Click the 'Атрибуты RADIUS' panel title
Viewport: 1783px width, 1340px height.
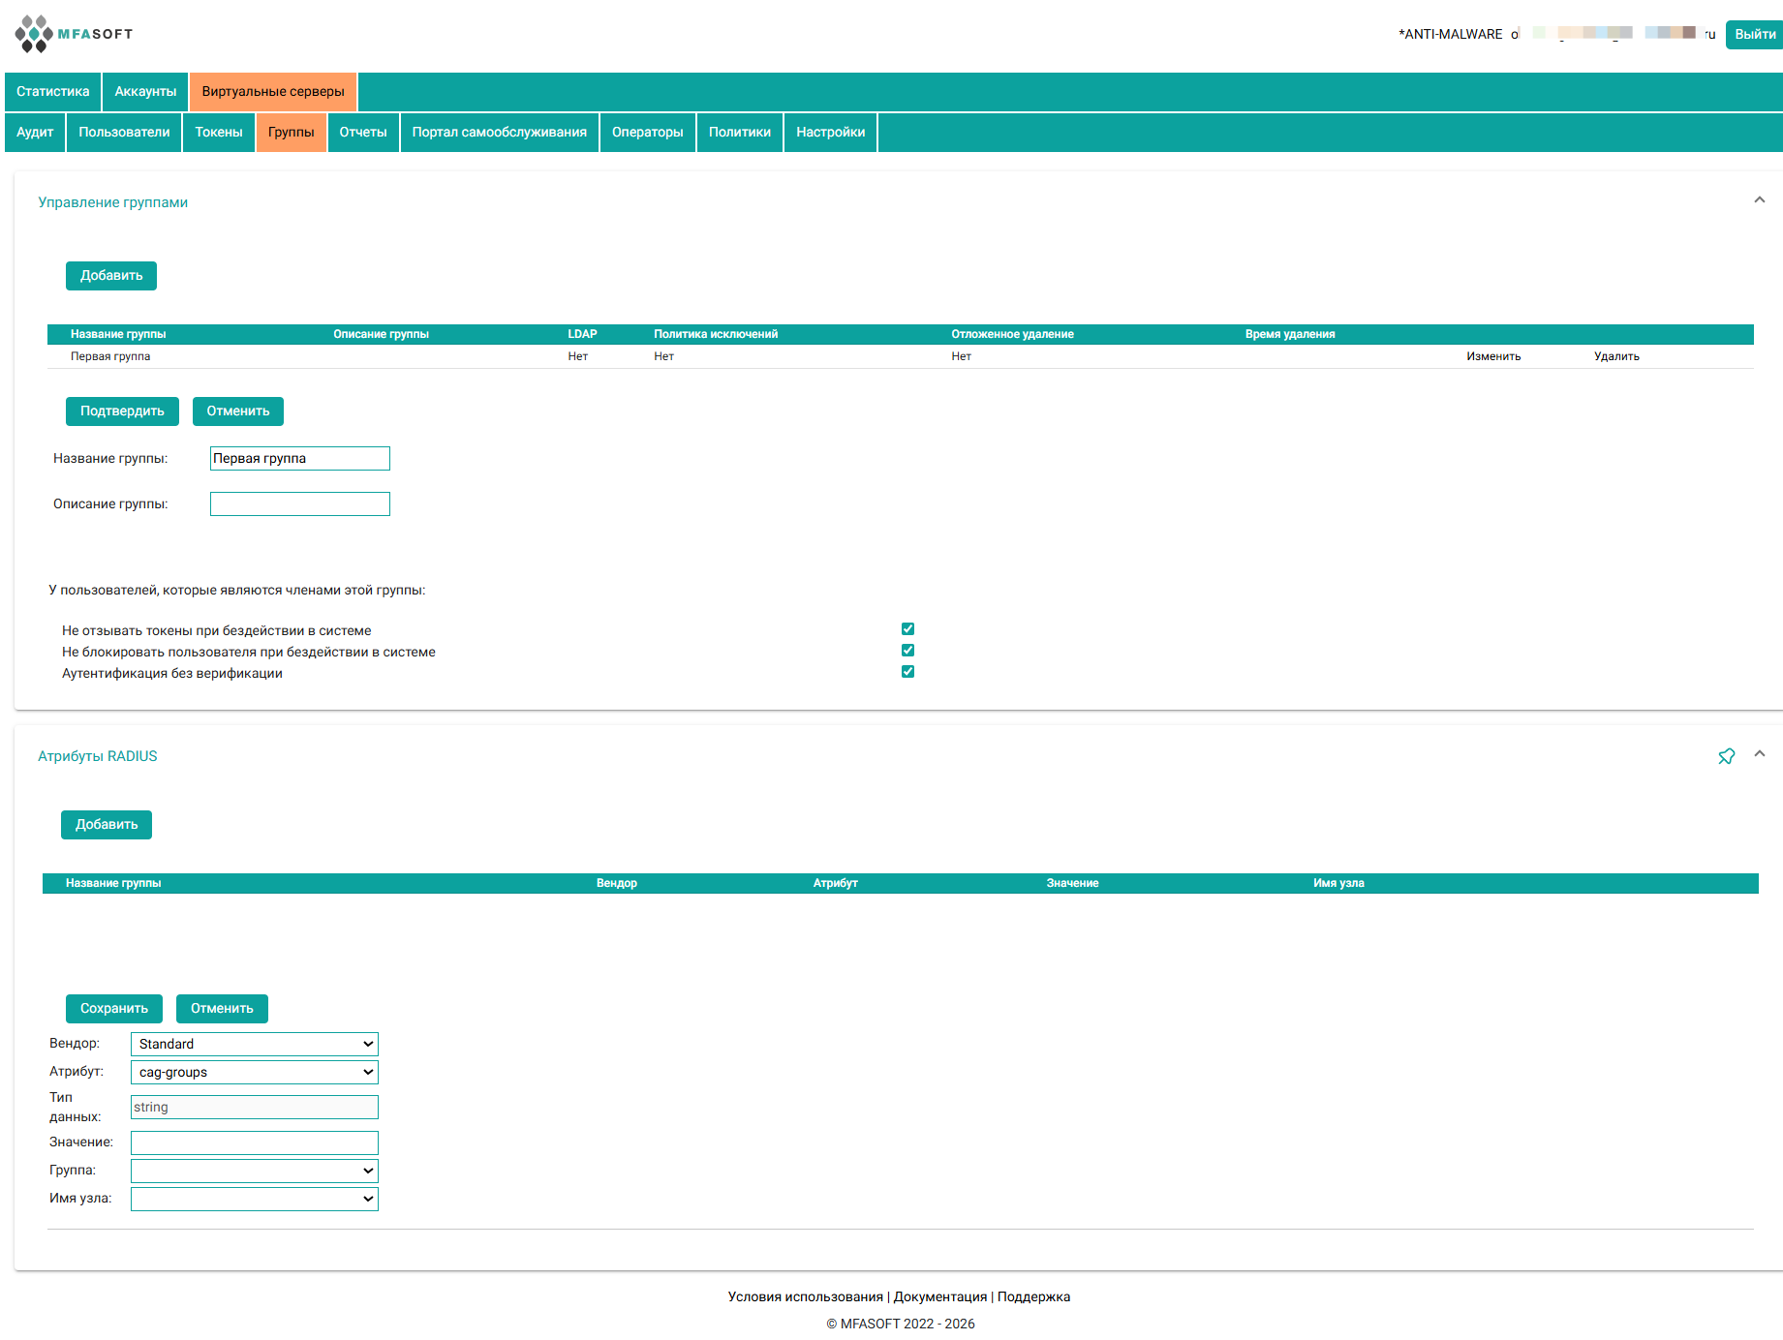tap(98, 756)
